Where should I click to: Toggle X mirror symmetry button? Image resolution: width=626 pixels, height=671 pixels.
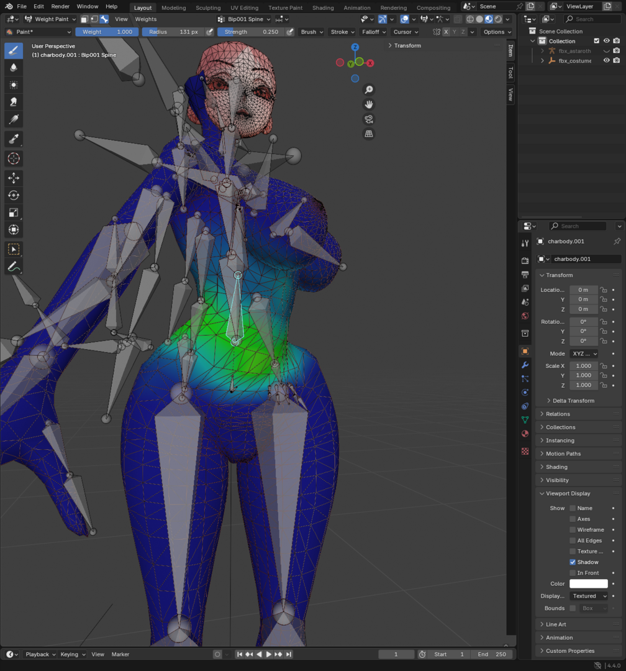click(447, 32)
